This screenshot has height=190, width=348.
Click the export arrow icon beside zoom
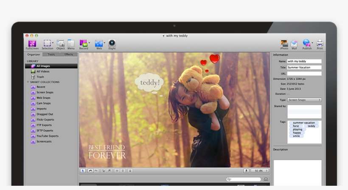pos(246,171)
